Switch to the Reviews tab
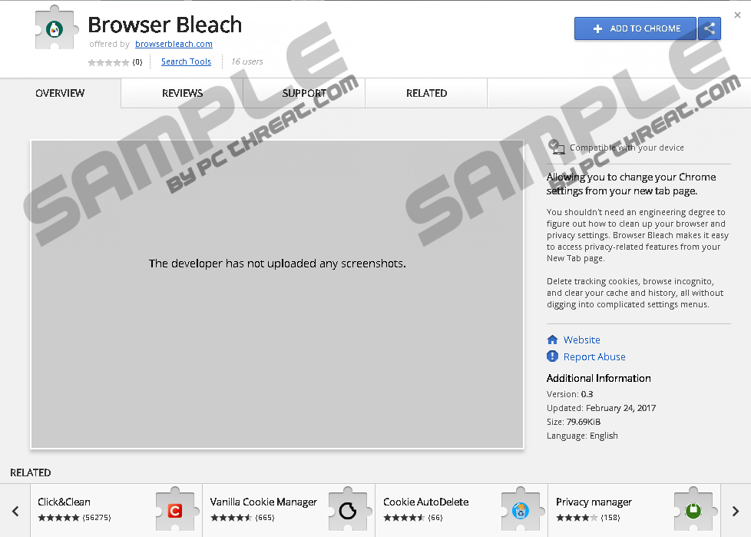The width and height of the screenshot is (751, 537). [x=182, y=93]
